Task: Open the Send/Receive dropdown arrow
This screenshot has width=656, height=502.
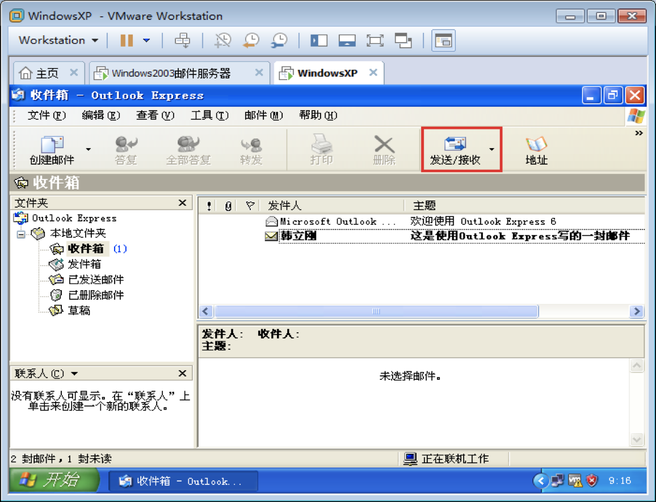Action: point(491,149)
